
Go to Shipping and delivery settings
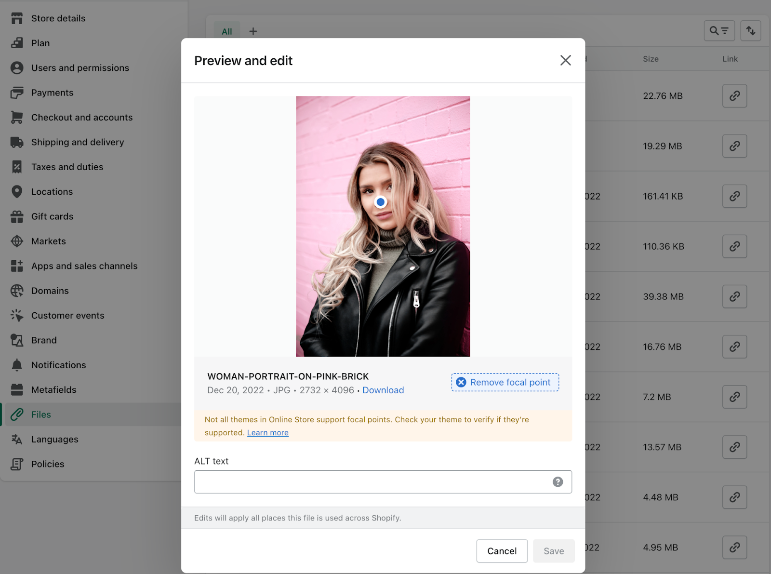pos(77,142)
